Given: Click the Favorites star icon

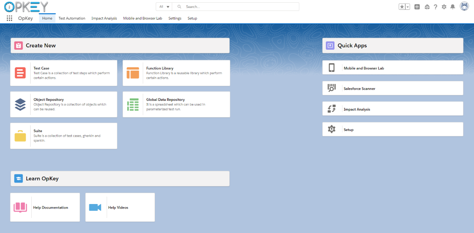Looking at the screenshot, I should 402,7.
